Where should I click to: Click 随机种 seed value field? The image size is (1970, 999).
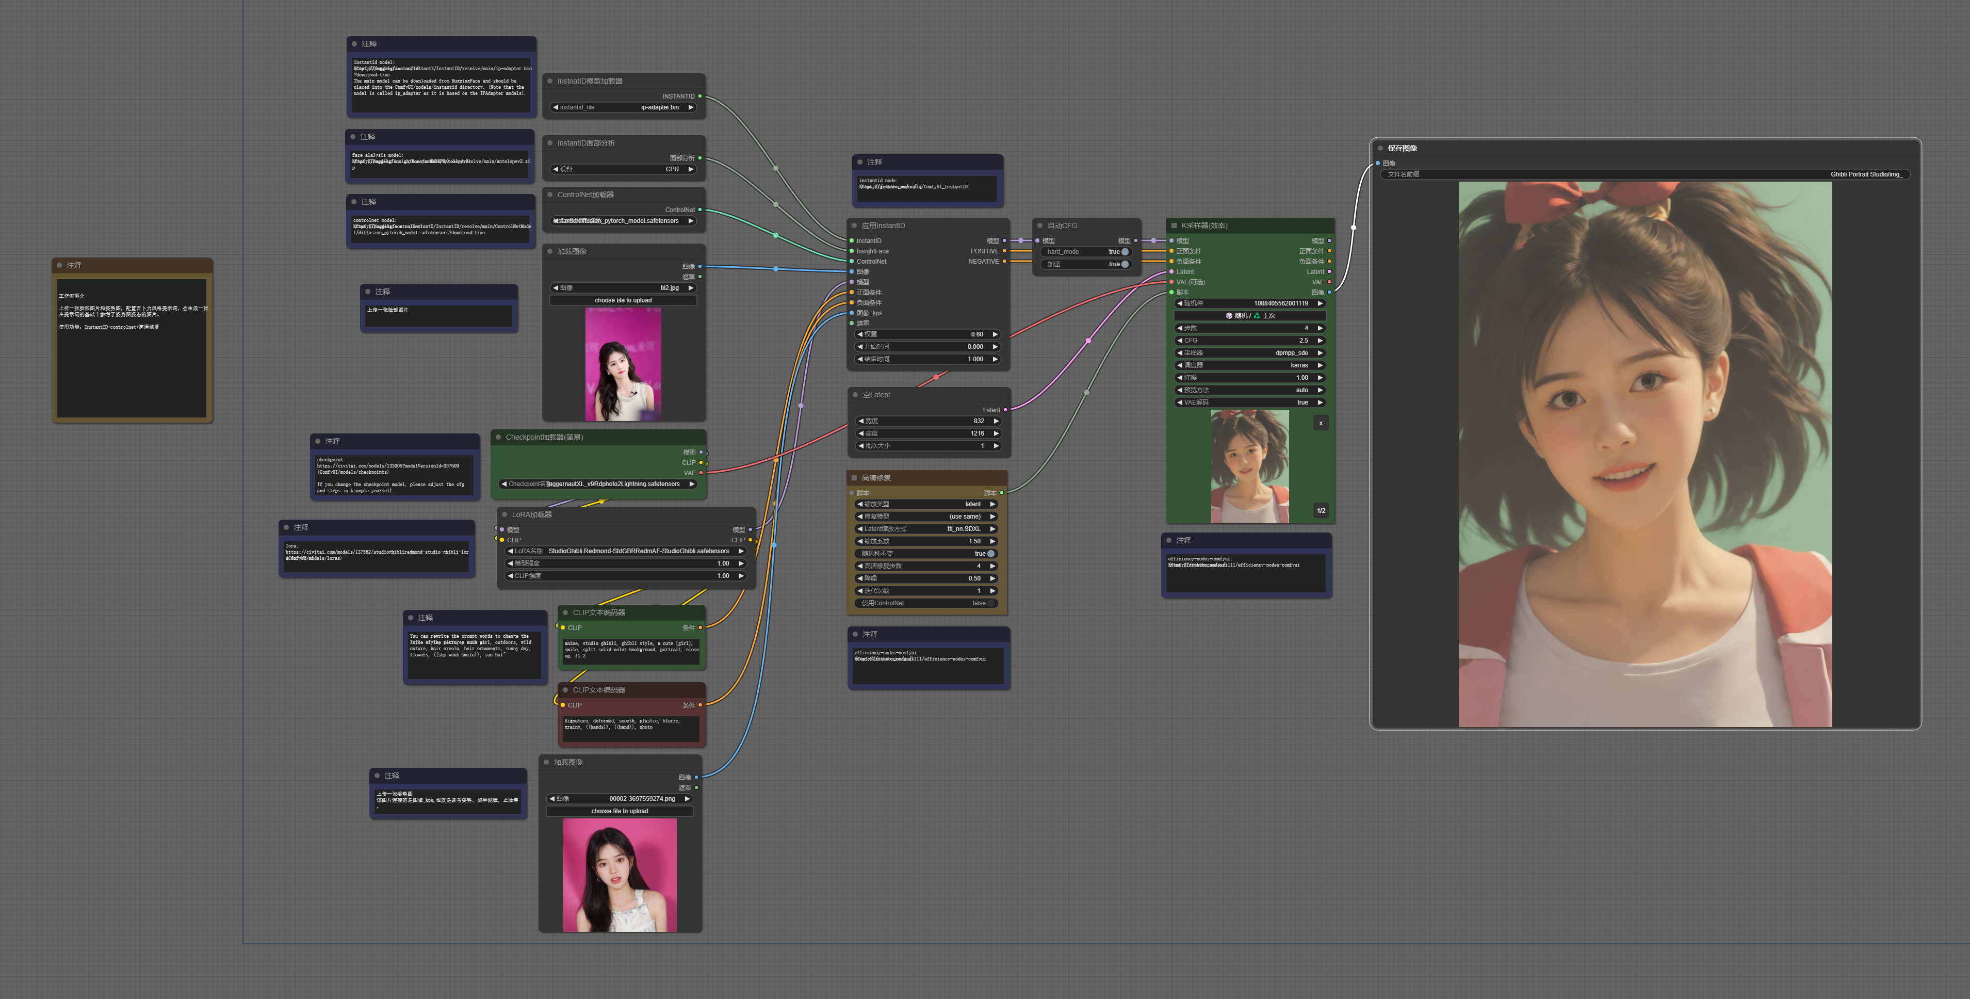pos(1249,303)
